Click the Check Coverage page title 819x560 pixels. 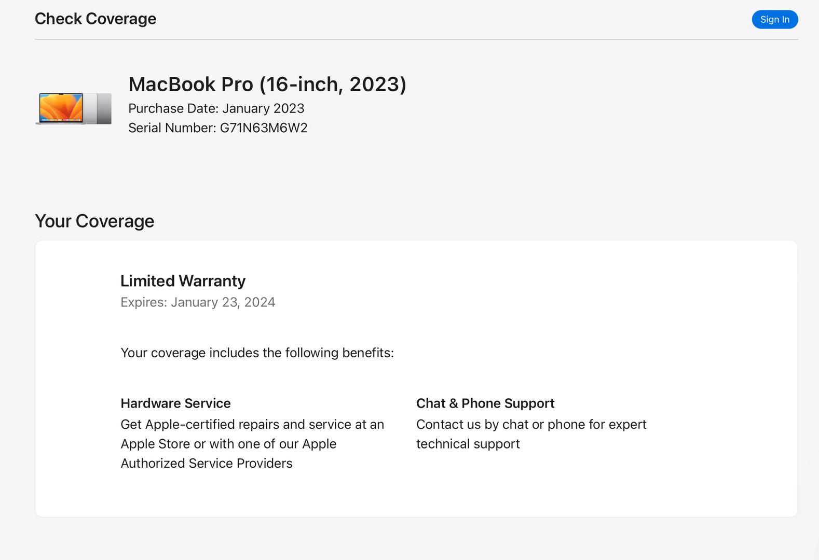[x=95, y=19]
